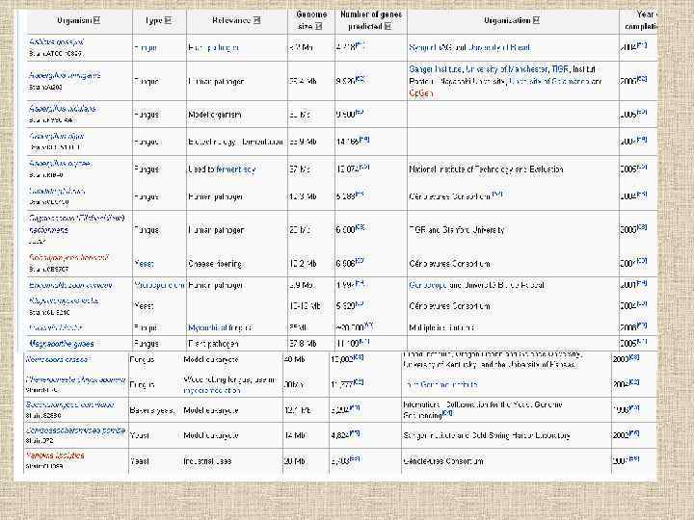Open the Kluyveromyces lactis link
The height and width of the screenshot is (520, 694).
click(x=64, y=300)
